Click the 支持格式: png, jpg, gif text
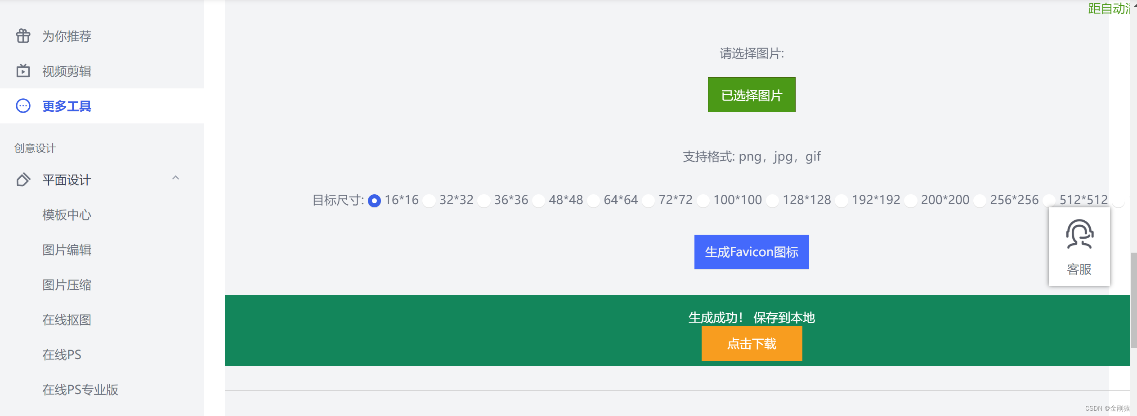This screenshot has width=1137, height=416. pos(752,157)
